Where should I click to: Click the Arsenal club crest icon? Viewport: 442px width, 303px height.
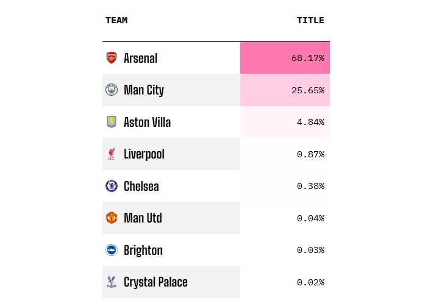(111, 58)
